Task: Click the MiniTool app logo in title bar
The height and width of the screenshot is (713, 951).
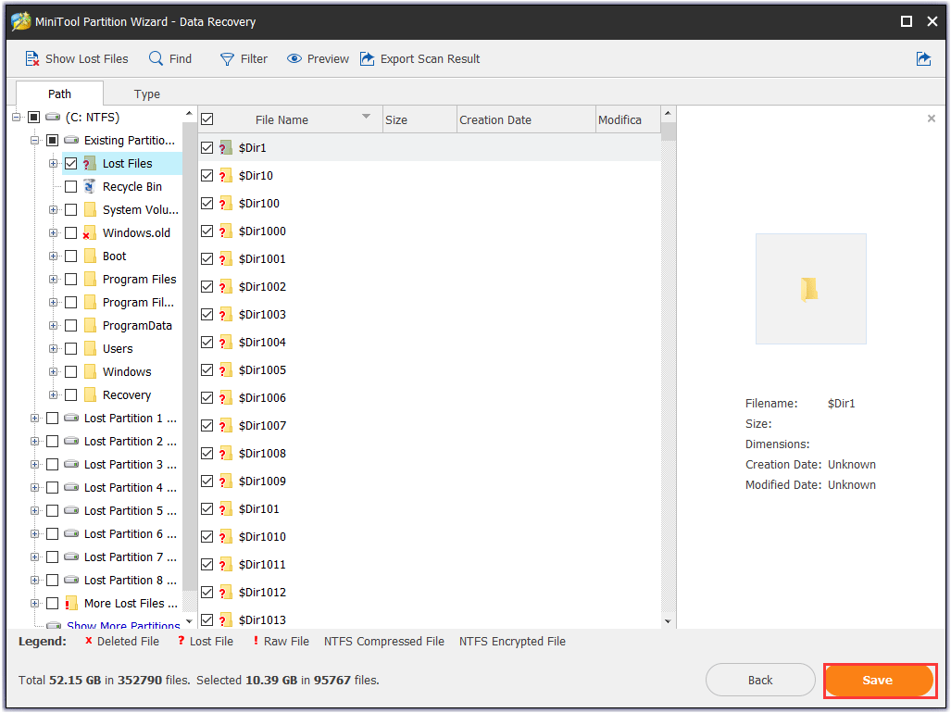Action: click(21, 21)
